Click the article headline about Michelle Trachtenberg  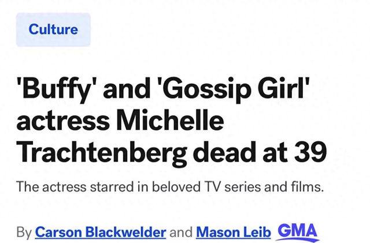(172, 121)
